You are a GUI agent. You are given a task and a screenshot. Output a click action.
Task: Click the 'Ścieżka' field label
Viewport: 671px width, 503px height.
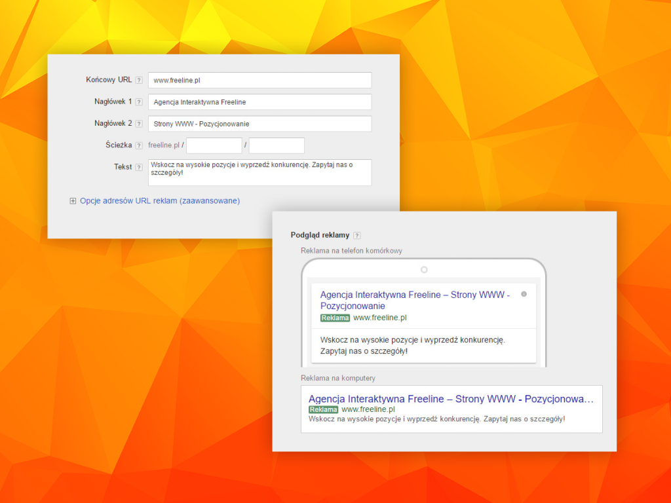click(x=119, y=145)
